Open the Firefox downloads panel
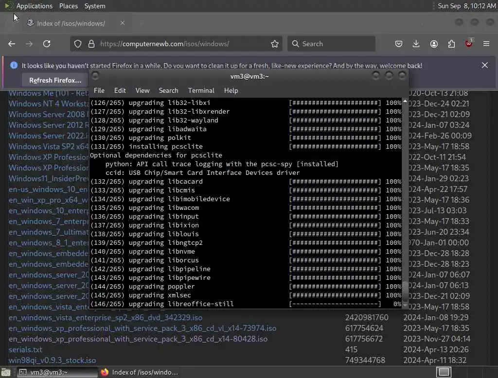 [416, 44]
